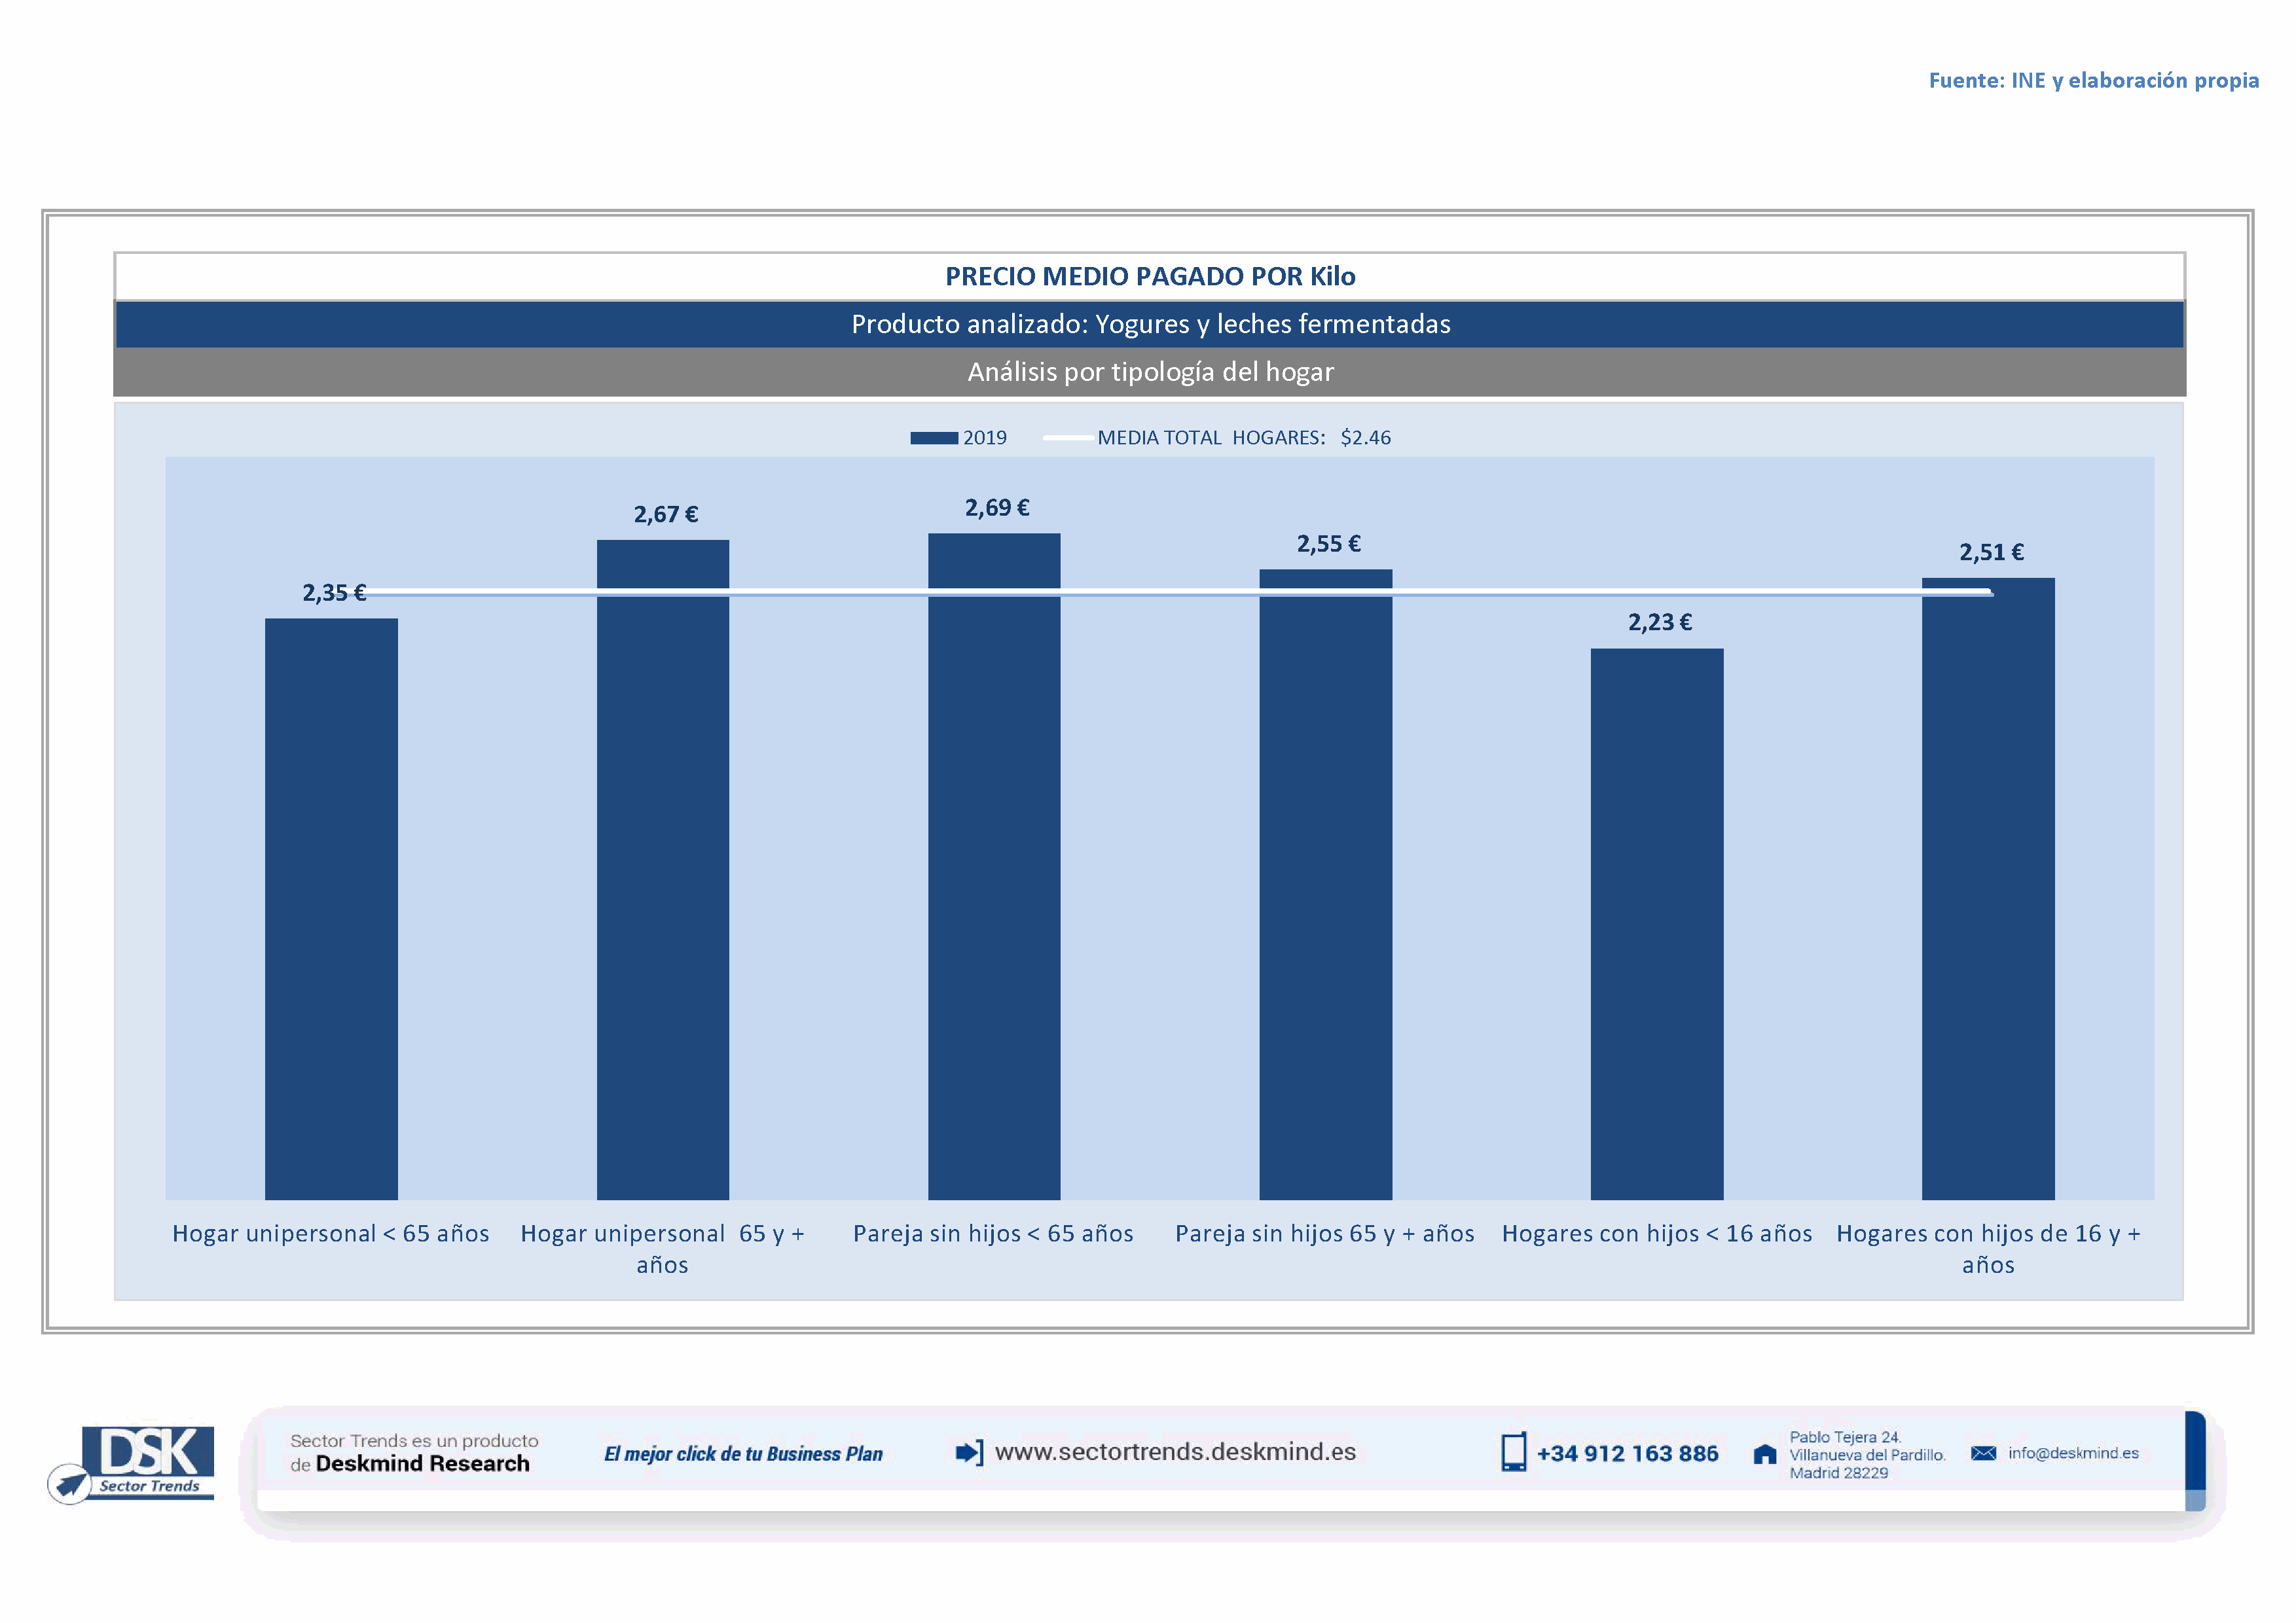Click the 2,67 € data label
The width and height of the screenshot is (2296, 1623).
665,514
